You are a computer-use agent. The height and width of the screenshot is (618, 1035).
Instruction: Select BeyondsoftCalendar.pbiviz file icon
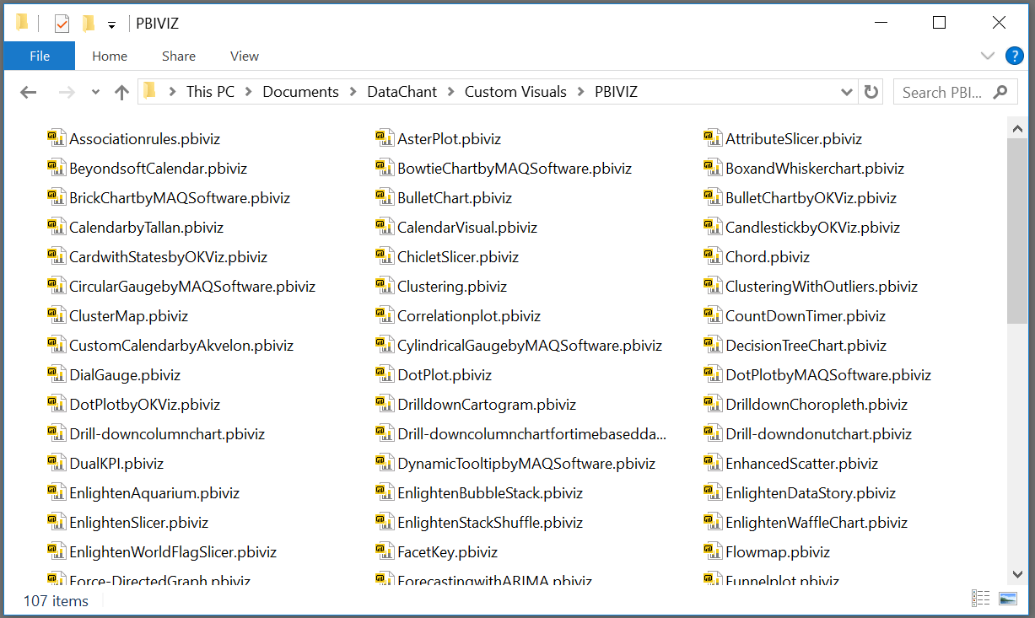(x=57, y=168)
